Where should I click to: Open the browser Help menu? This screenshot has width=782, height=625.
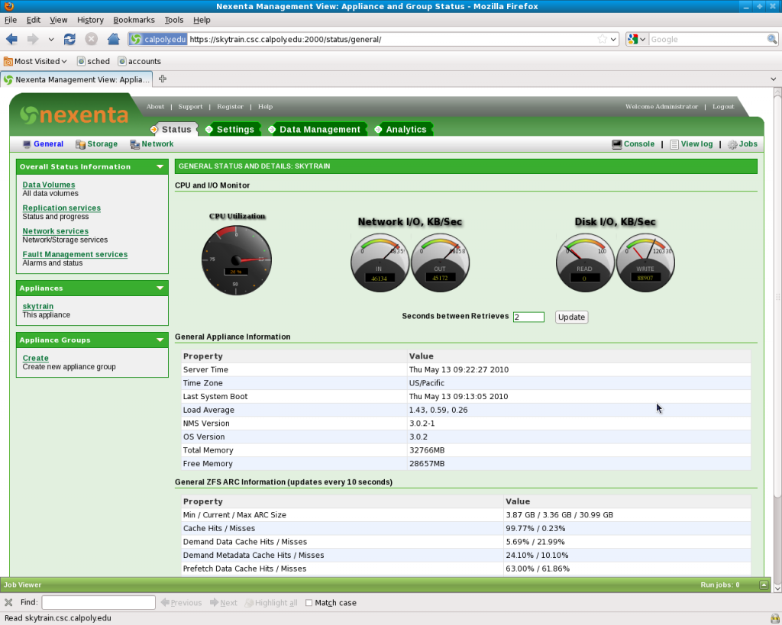click(x=202, y=20)
